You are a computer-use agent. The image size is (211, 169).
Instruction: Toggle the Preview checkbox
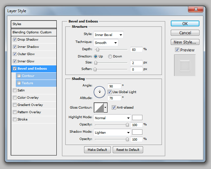click(177, 50)
